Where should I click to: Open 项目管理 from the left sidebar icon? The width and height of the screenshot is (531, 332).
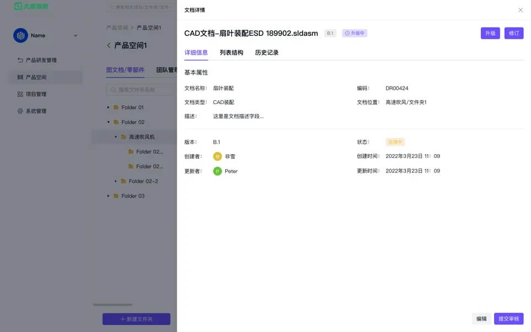pos(20,94)
